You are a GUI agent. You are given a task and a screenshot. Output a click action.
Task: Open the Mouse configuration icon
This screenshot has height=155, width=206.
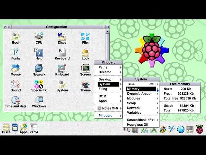(16, 70)
